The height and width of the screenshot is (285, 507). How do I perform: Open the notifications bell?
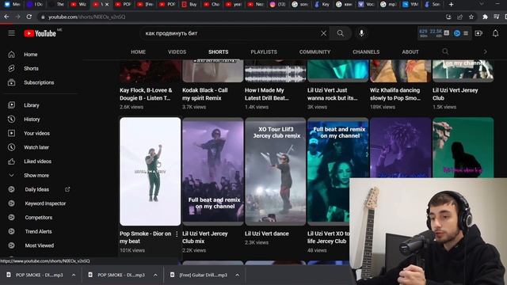pyautogui.click(x=495, y=33)
